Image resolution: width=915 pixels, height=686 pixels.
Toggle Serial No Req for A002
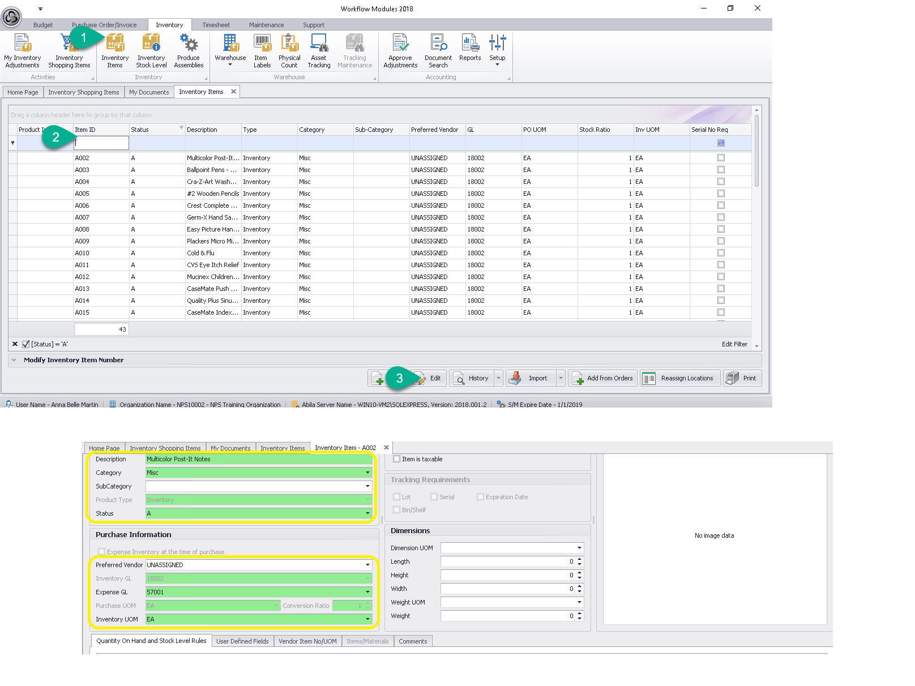click(721, 158)
